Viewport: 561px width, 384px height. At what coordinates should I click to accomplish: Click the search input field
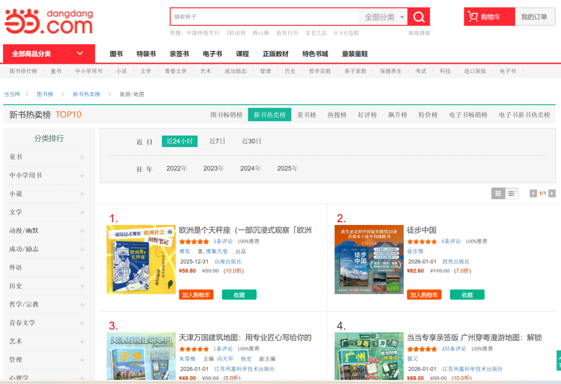point(265,17)
